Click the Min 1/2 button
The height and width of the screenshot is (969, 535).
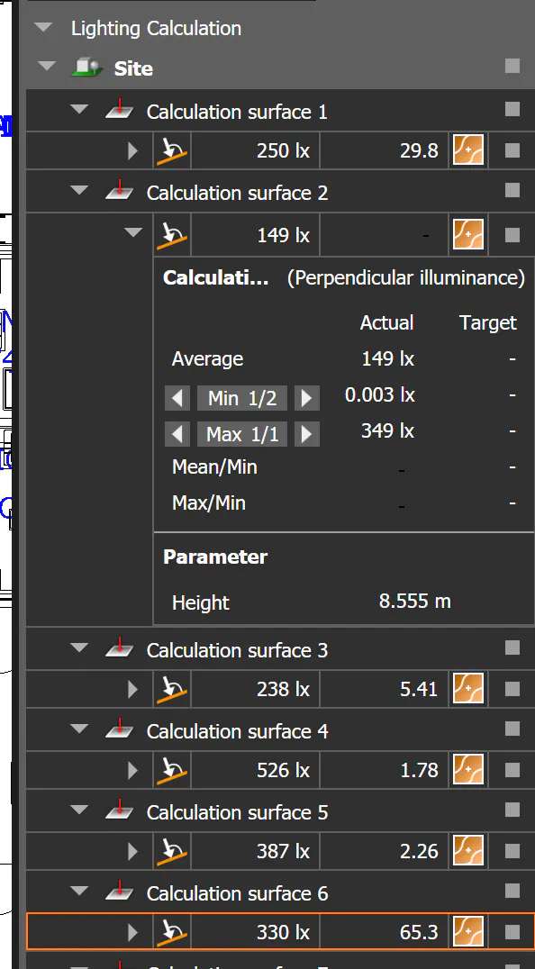pos(242,398)
